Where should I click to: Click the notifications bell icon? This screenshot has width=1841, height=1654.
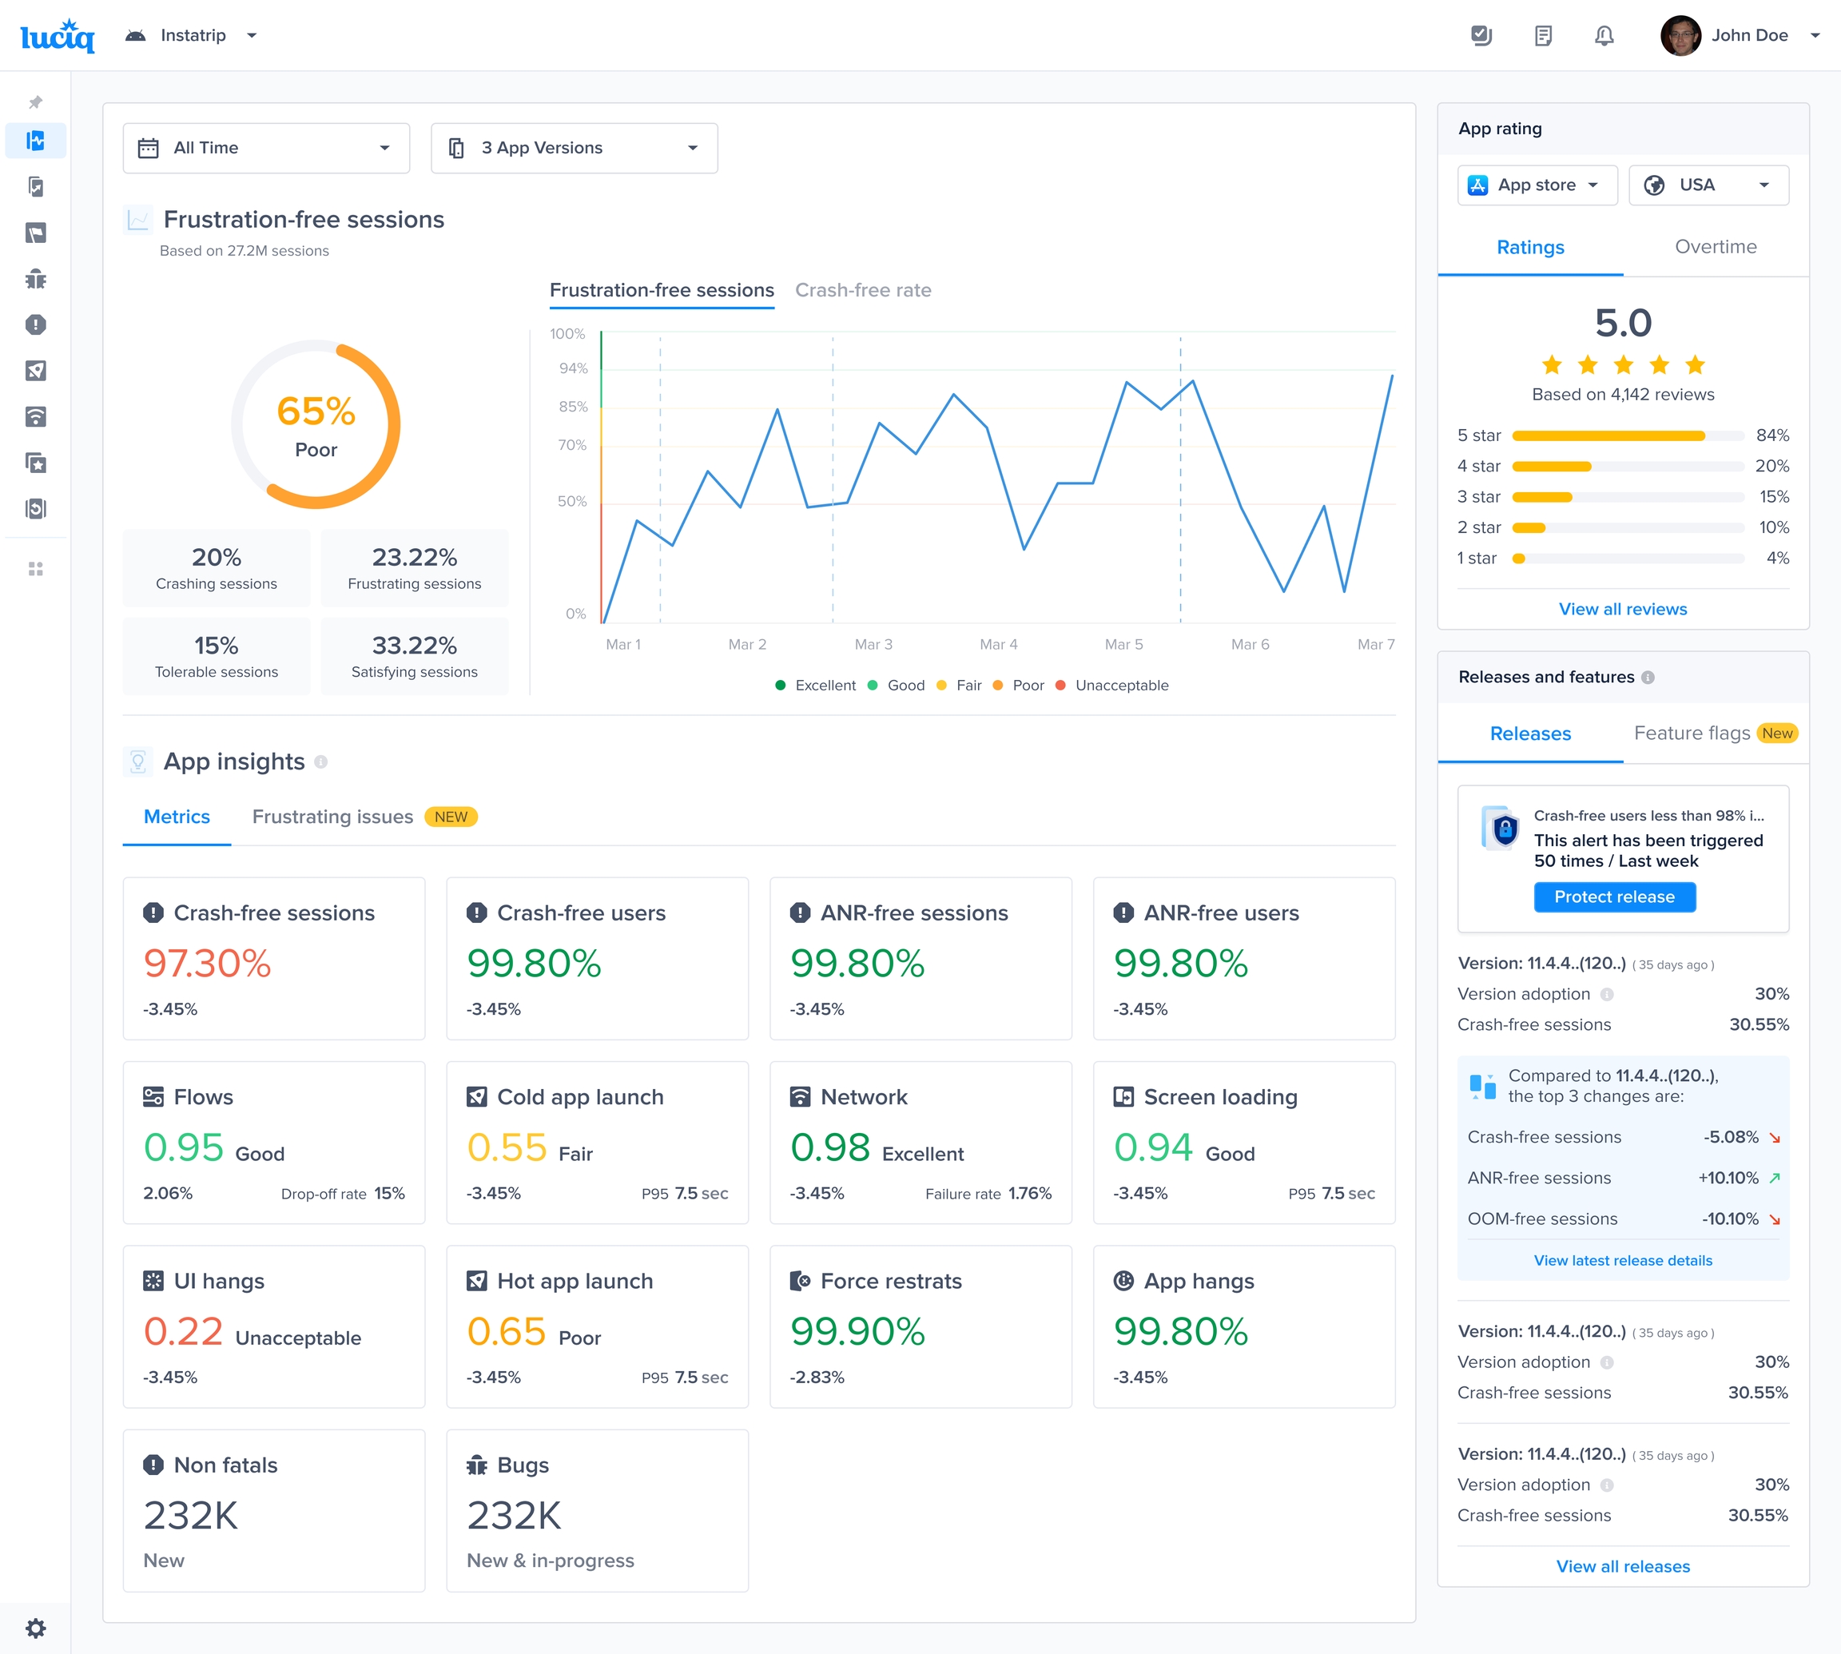1604,35
